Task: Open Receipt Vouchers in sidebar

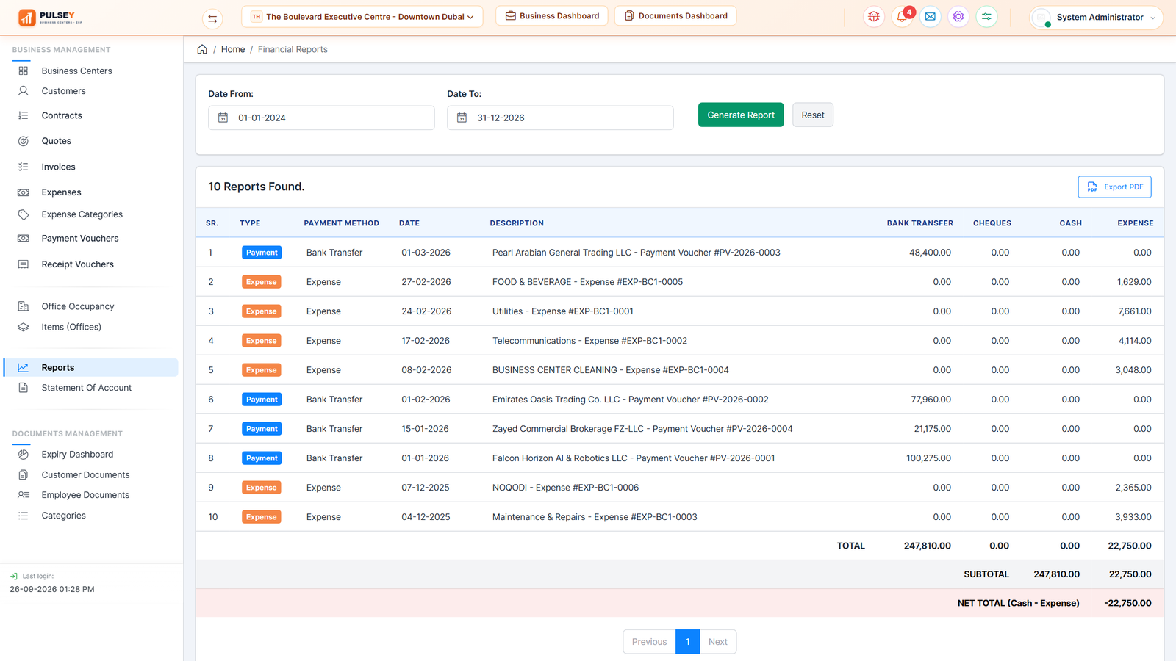Action: click(78, 264)
